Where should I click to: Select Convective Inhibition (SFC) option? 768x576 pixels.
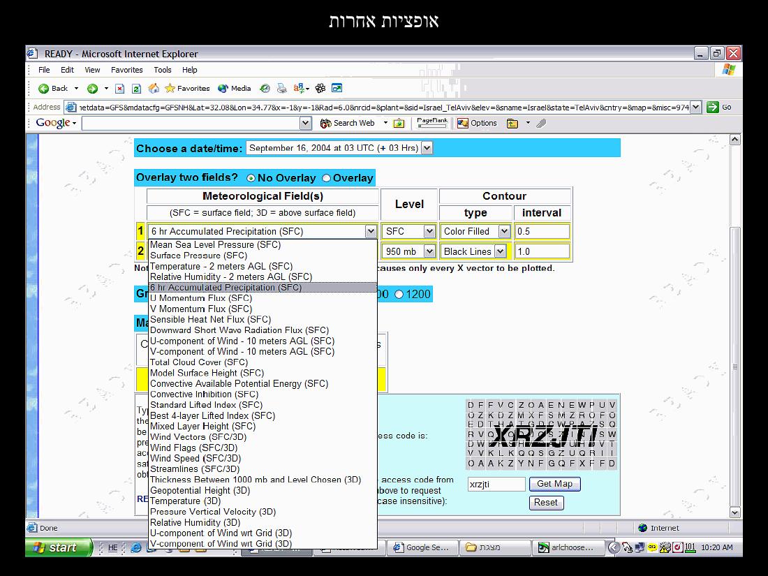[x=263, y=394]
